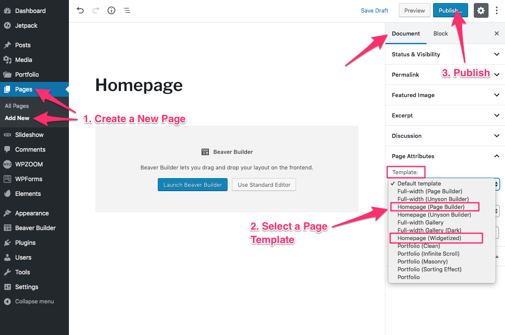Expand the Discussion panel
This screenshot has height=335, width=505.
445,136
